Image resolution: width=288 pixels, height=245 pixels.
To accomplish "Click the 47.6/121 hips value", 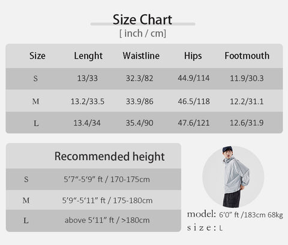I will click(x=194, y=123).
